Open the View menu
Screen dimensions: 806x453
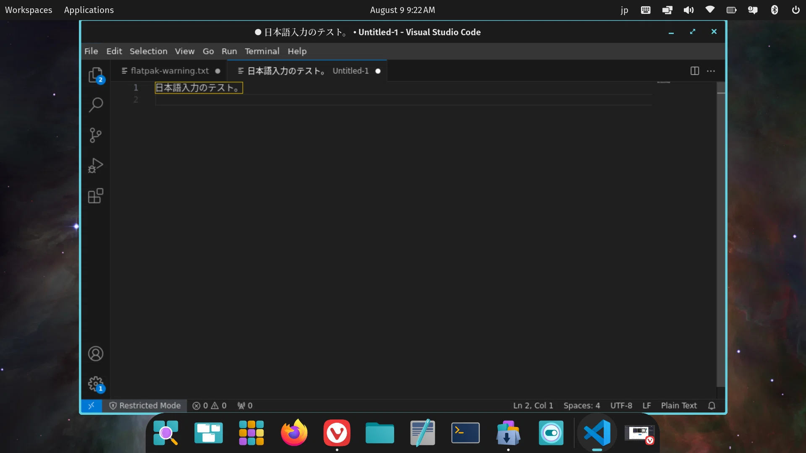pos(185,51)
